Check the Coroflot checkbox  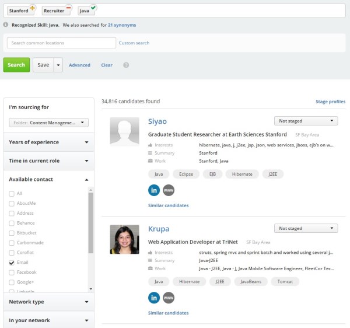[12, 253]
